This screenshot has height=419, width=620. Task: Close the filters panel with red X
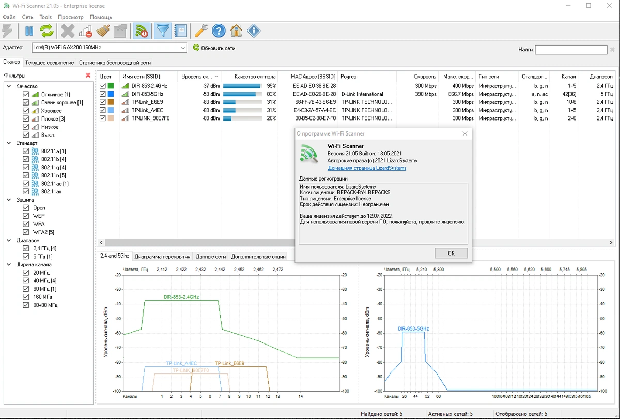click(x=88, y=76)
